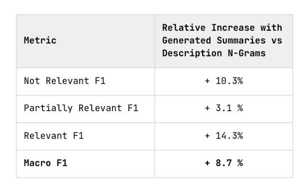The width and height of the screenshot is (304, 189).
Task: Click the word Summaries in header
Action: (x=241, y=40)
